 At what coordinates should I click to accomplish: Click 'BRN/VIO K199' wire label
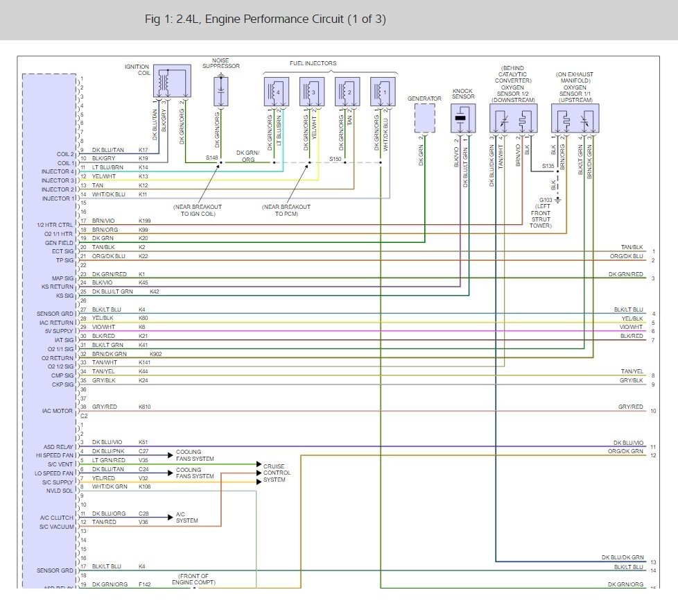pos(121,221)
